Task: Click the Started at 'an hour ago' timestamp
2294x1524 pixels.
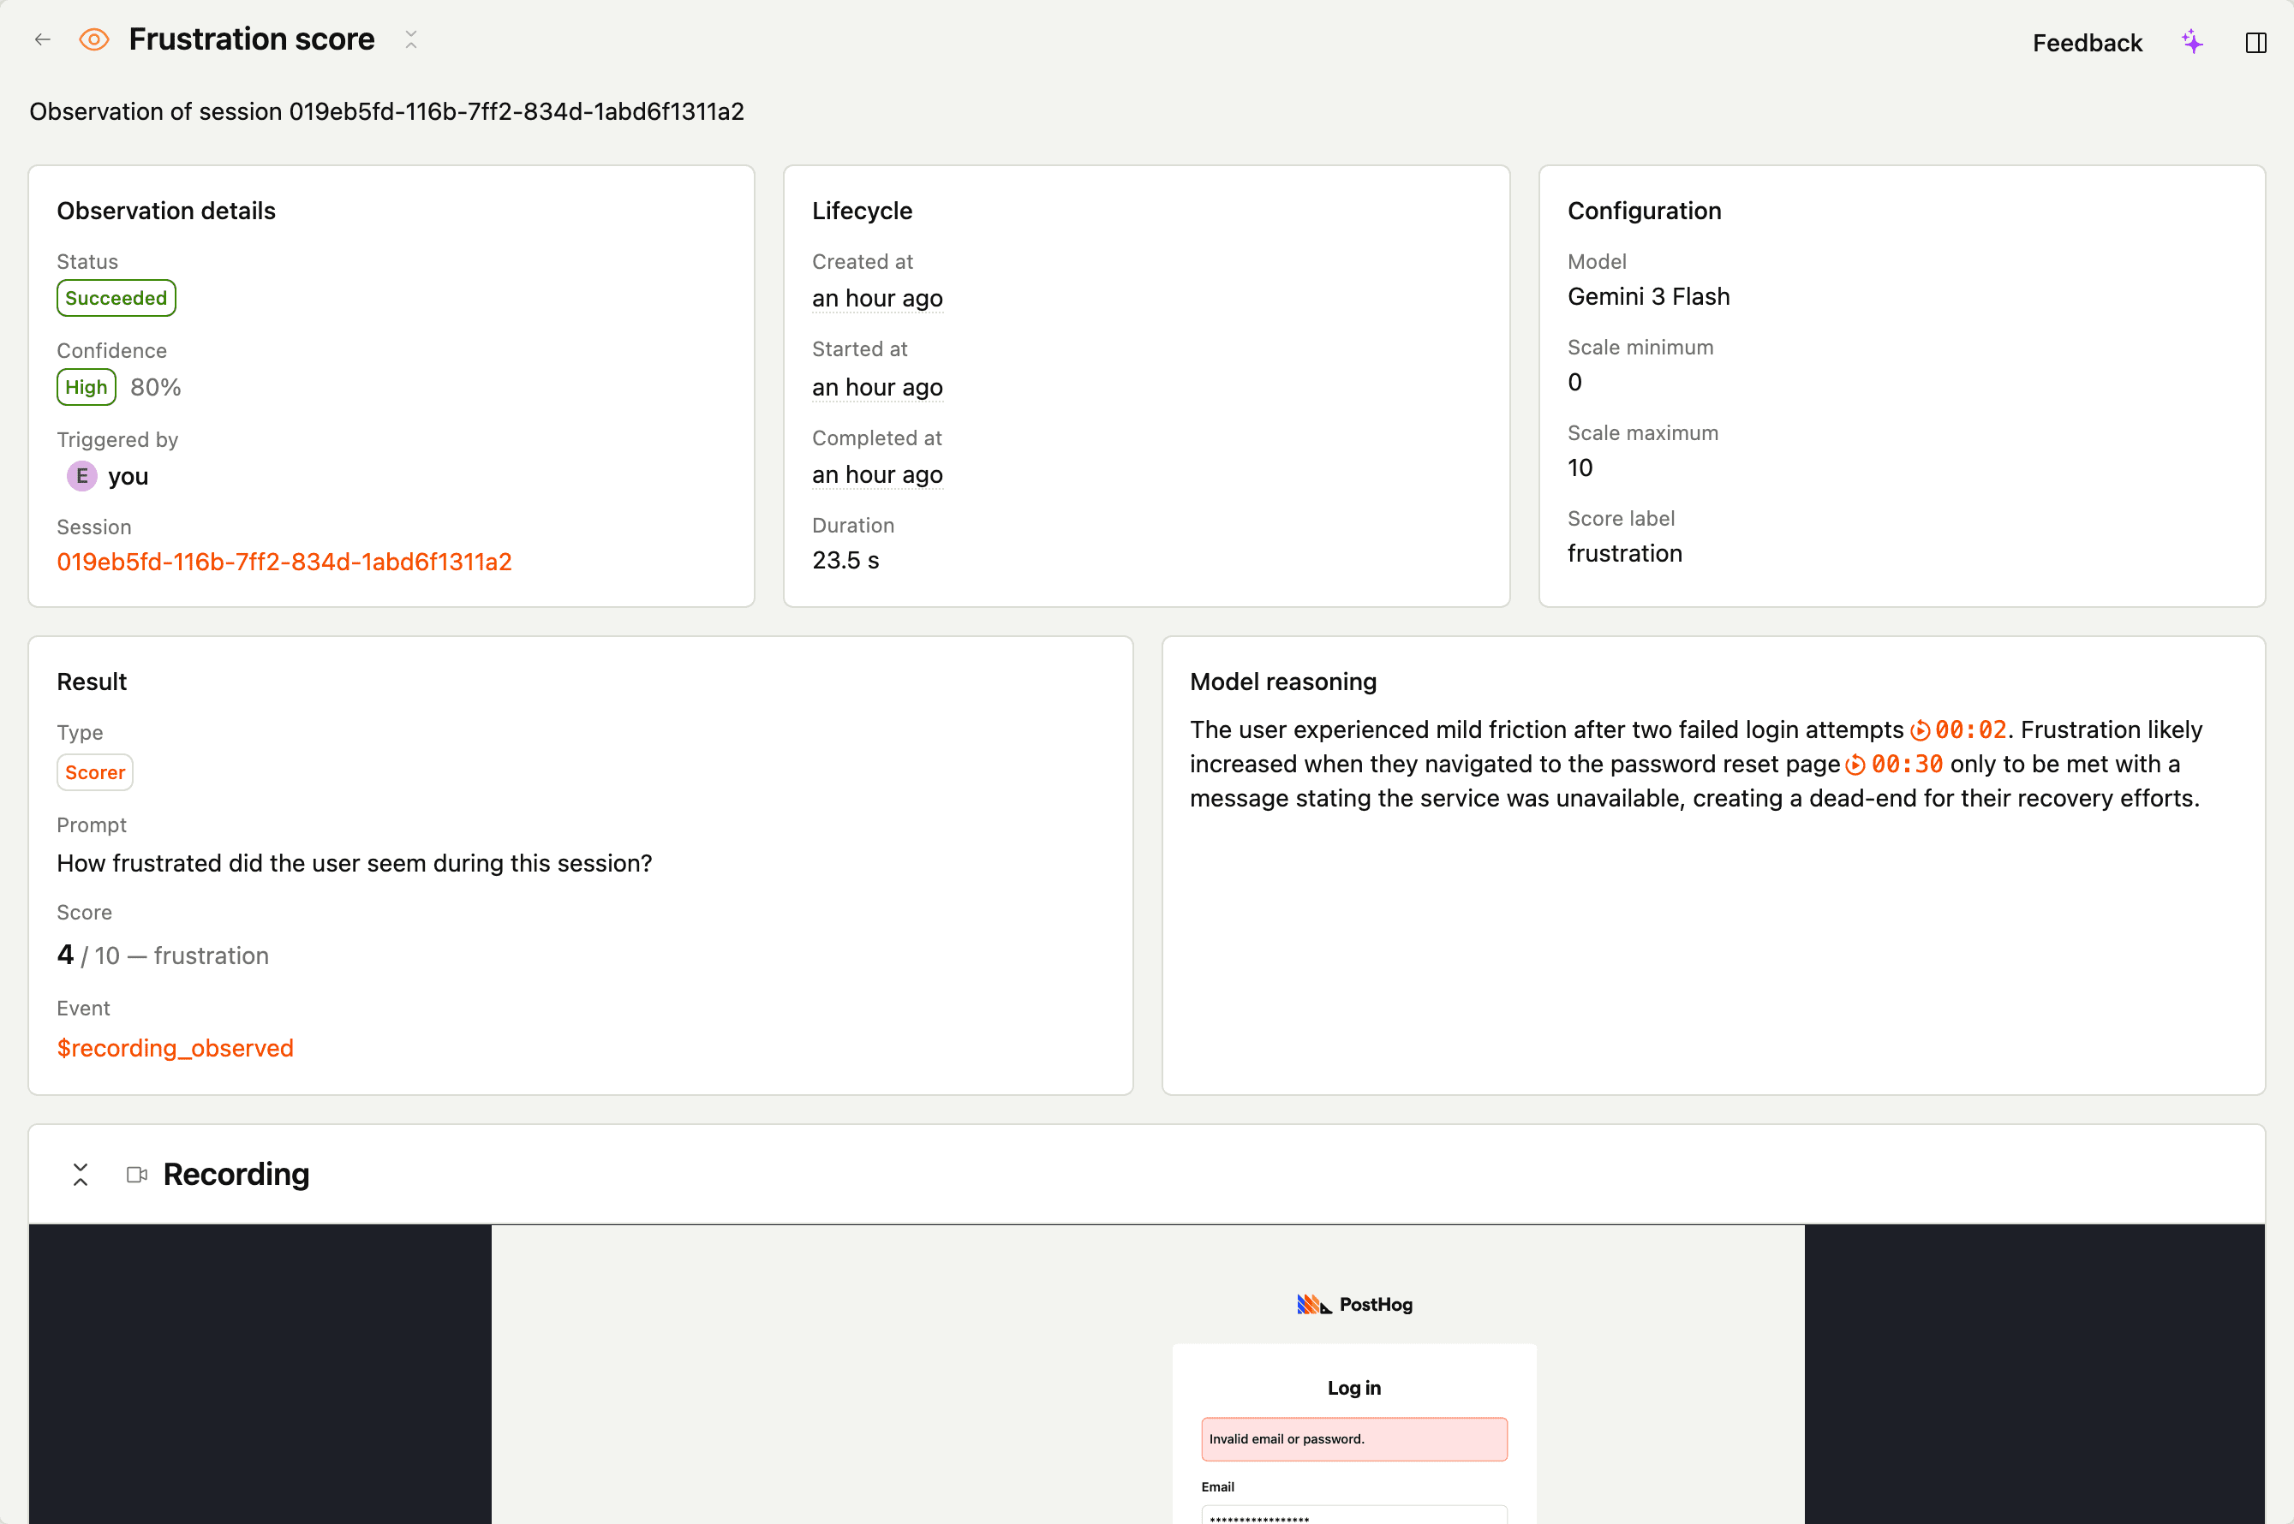Action: (877, 387)
